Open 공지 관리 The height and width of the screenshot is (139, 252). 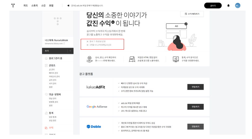click(53, 80)
